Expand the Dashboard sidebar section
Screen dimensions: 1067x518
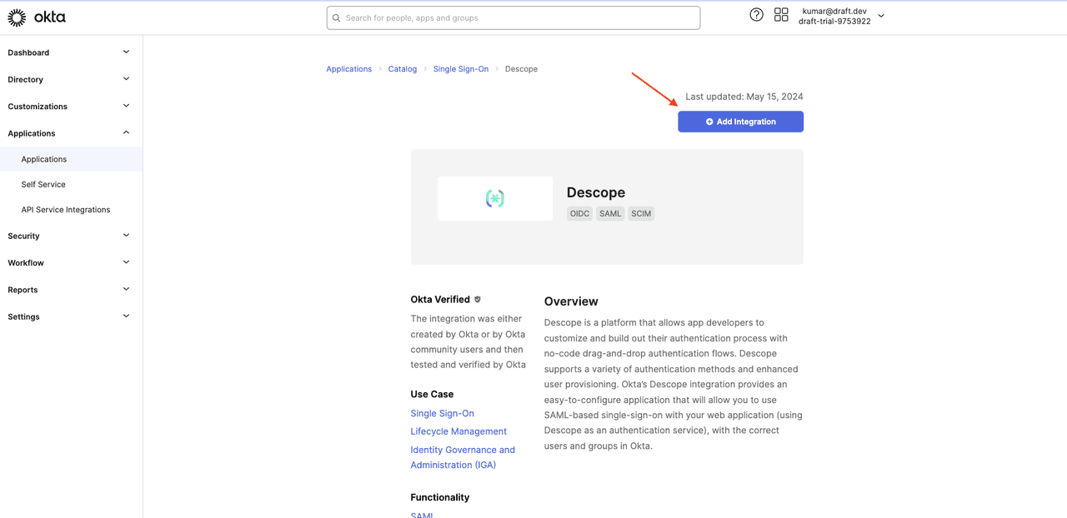[x=126, y=52]
